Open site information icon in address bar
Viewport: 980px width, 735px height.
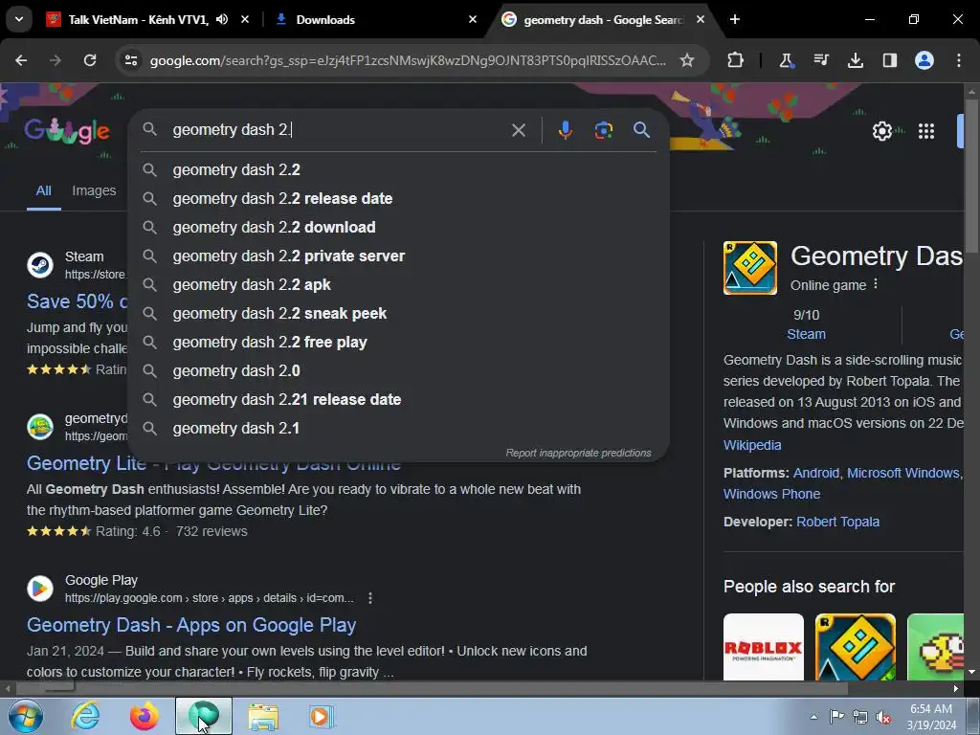pyautogui.click(x=131, y=60)
